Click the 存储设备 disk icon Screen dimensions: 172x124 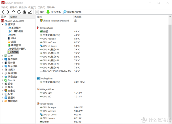(6, 73)
